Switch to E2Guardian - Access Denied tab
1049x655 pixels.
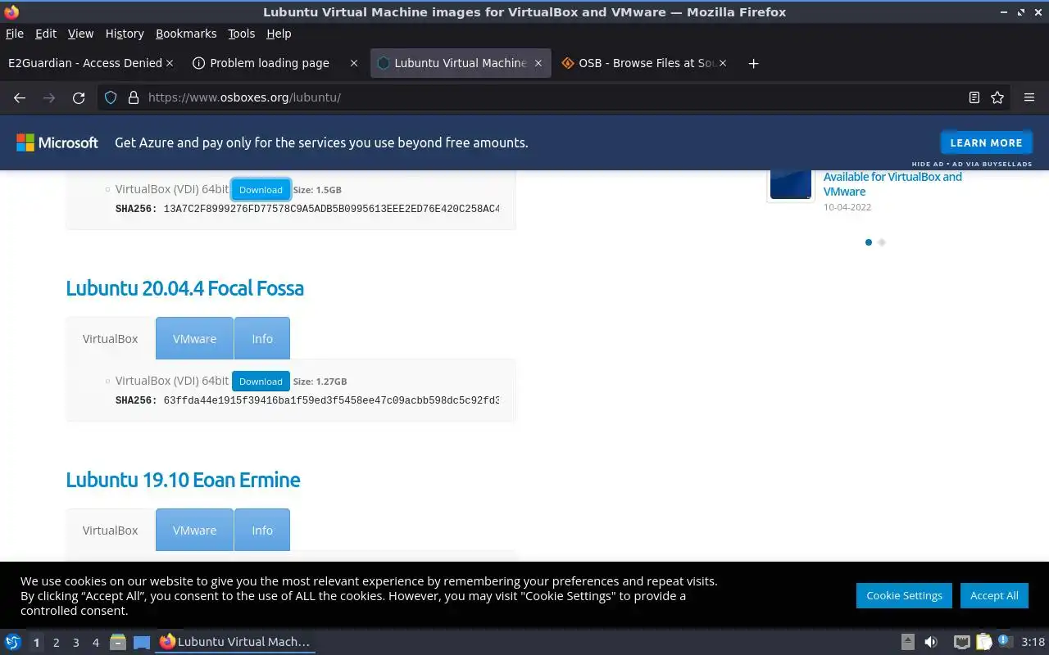tap(84, 63)
